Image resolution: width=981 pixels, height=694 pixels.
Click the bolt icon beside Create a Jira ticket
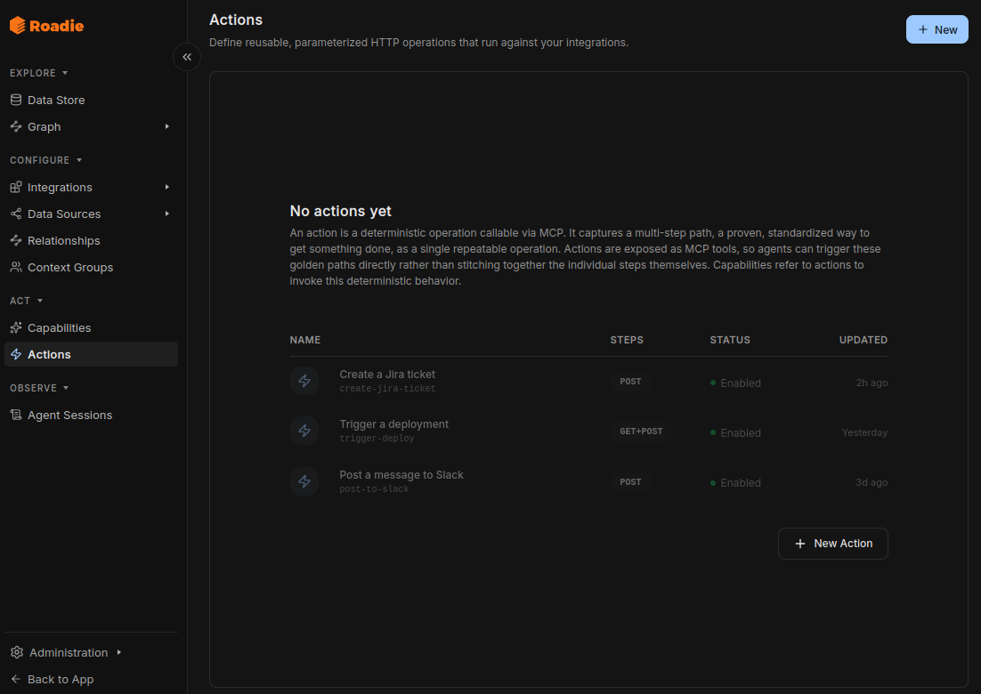coord(304,381)
